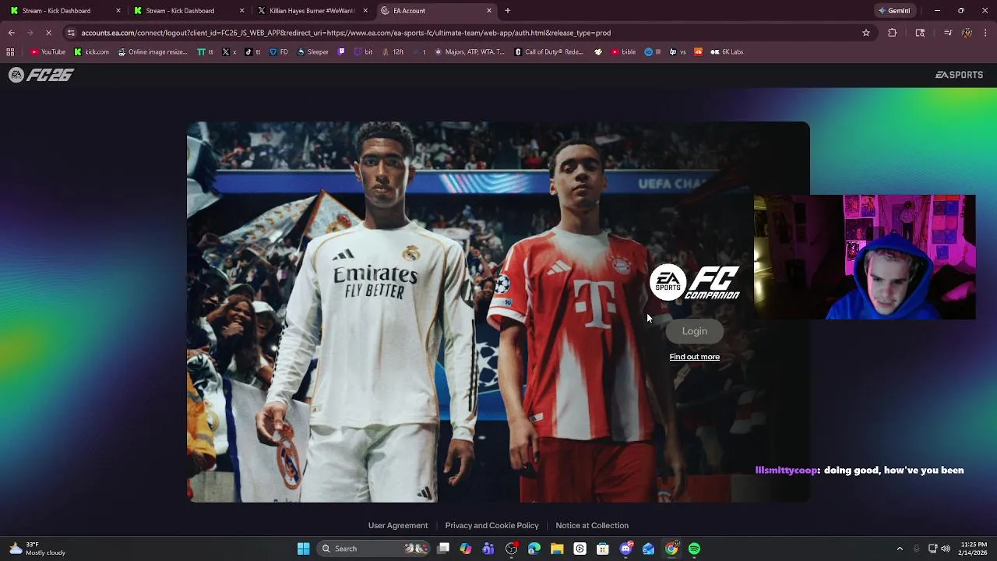Click the Gemini button
Viewport: 997px width, 561px height.
(894, 11)
